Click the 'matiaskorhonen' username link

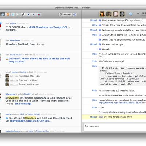tap(13, 131)
